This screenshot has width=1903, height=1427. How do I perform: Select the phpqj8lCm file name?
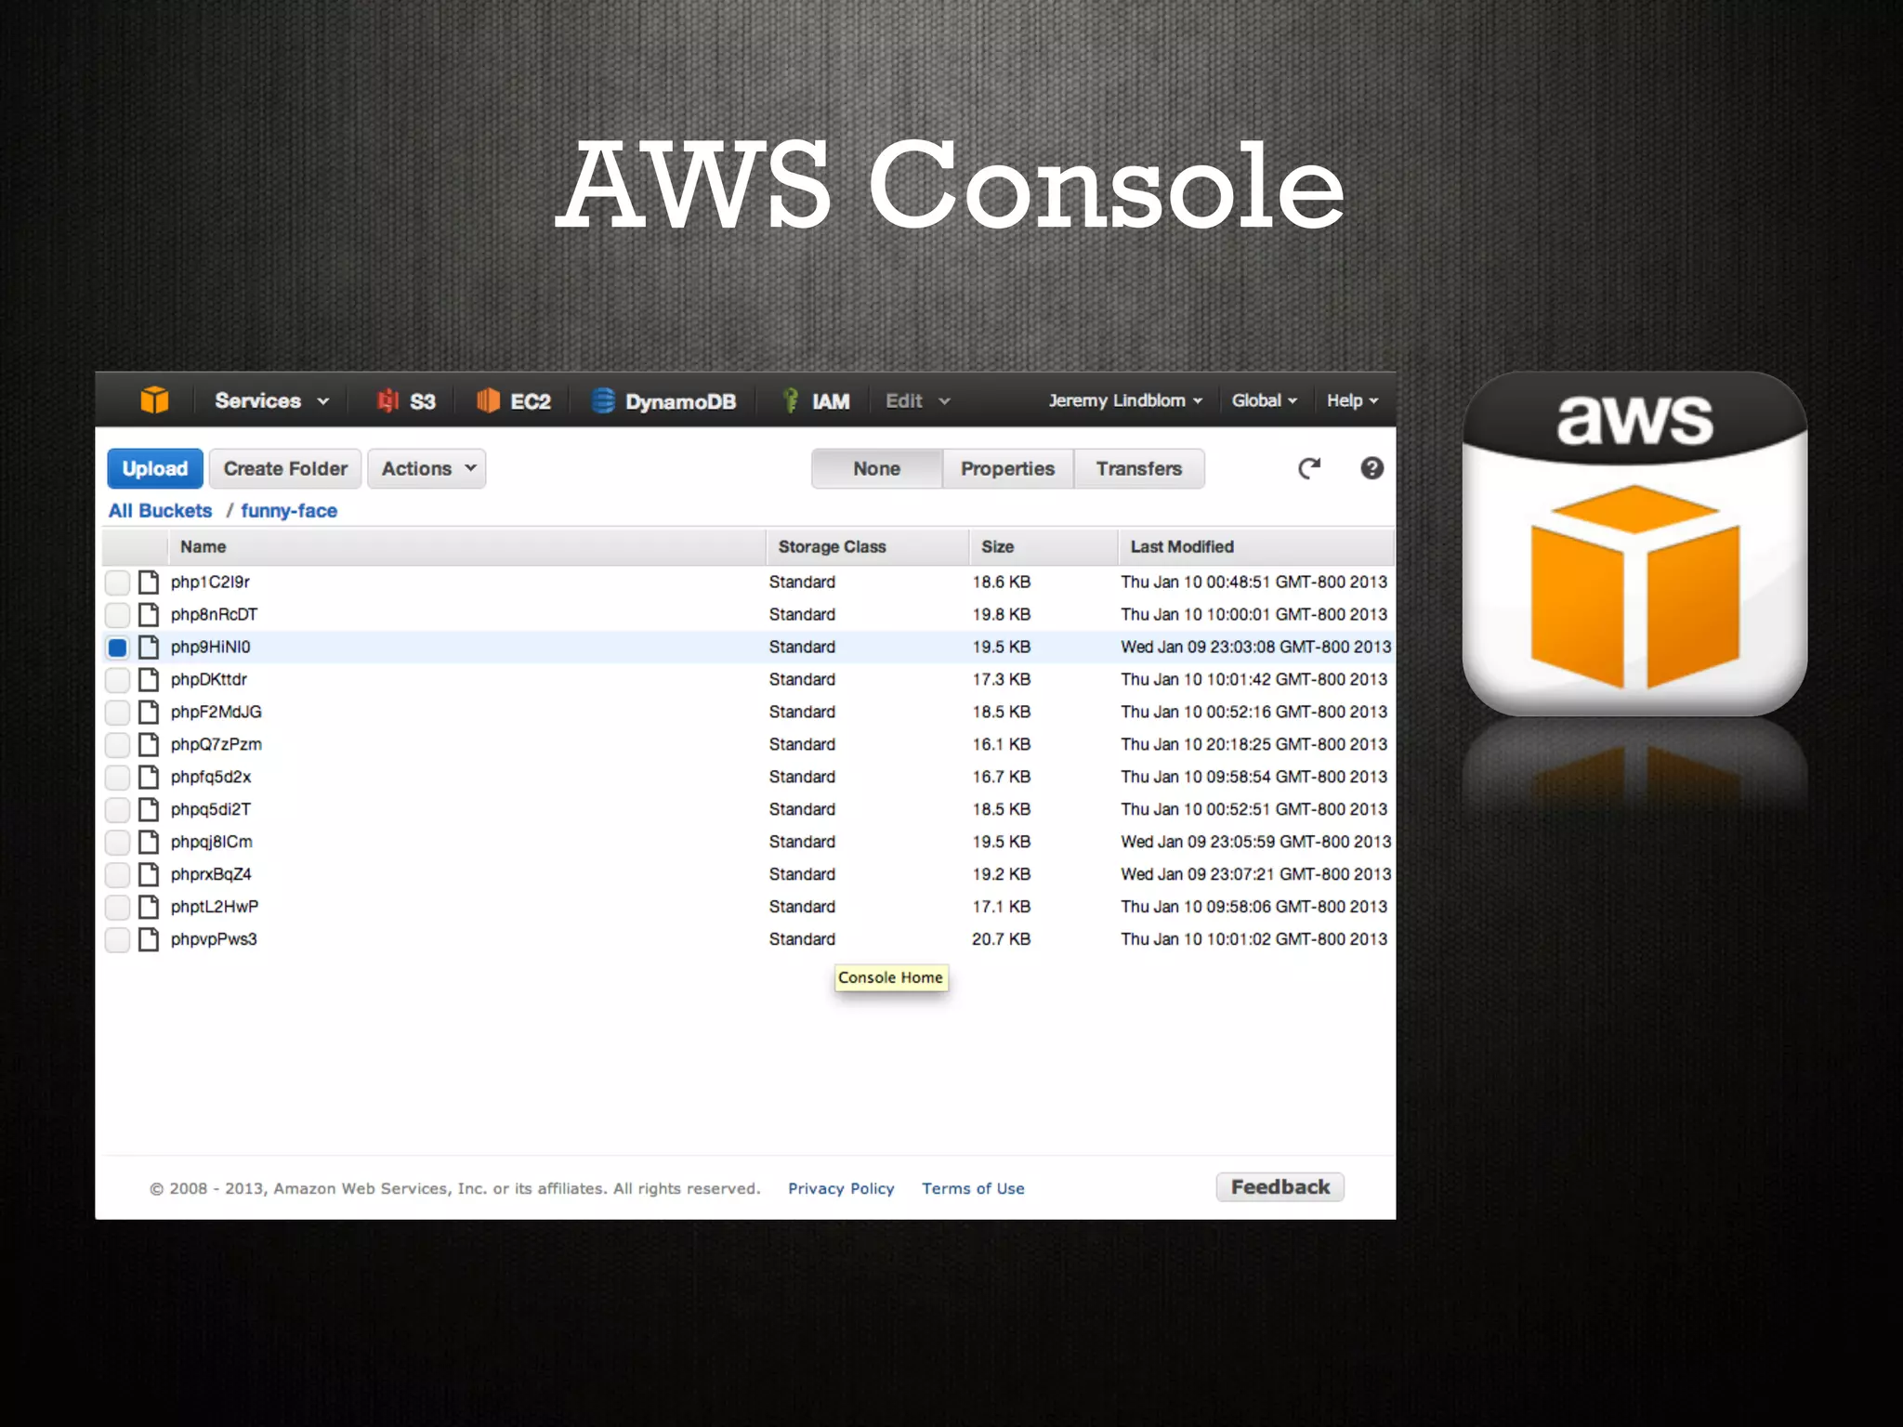[x=212, y=843]
